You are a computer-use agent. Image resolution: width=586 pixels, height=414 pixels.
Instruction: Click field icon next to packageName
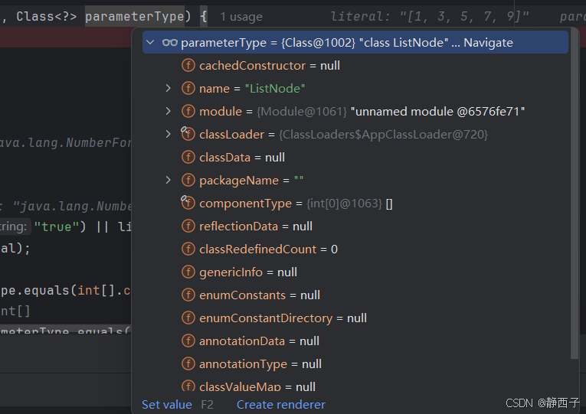point(188,181)
